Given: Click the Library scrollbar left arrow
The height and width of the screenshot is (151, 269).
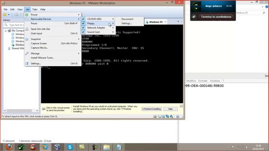Looking at the screenshot, I should (5, 111).
